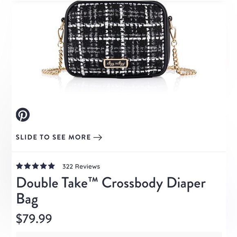237x237 pixels.
Task: Click the SLIDE TO SEE MORE text
Action: click(x=53, y=137)
